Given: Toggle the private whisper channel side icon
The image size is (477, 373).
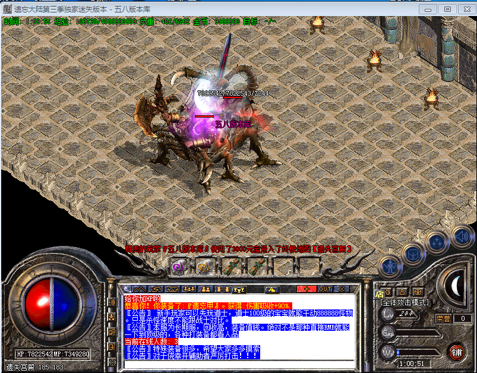Looking at the screenshot, I should point(112,347).
